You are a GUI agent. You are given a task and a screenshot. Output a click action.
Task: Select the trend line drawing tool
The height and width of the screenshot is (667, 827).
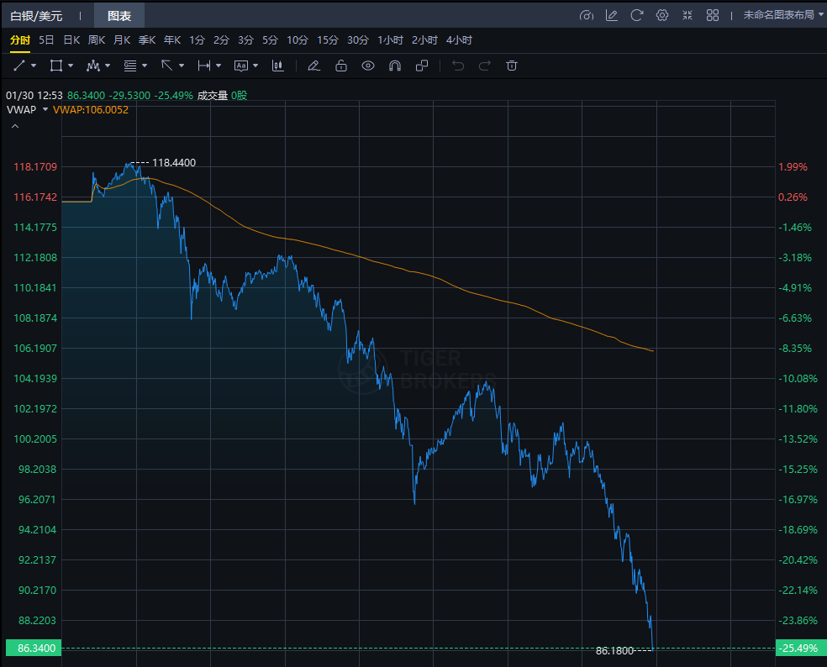pos(19,66)
